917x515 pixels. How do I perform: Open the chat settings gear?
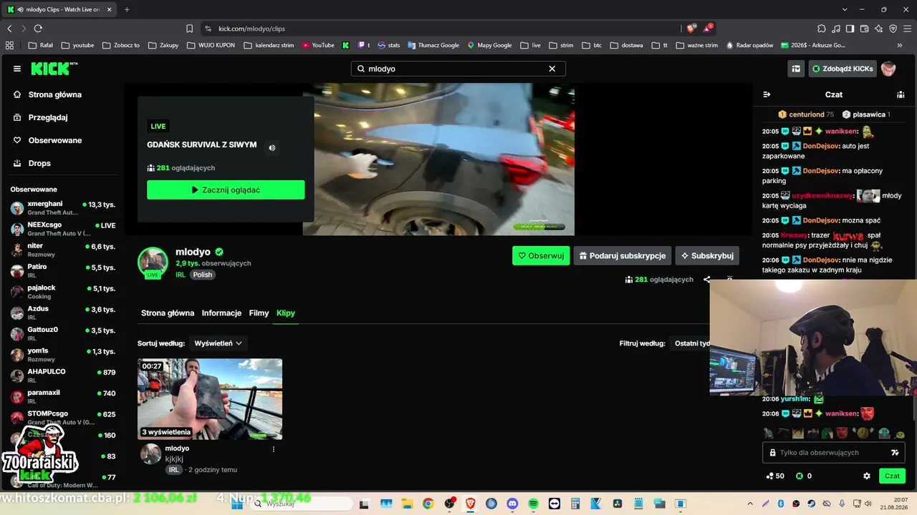tap(867, 476)
